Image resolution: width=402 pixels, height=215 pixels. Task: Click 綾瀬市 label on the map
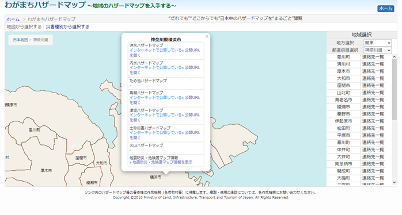pos(92,183)
